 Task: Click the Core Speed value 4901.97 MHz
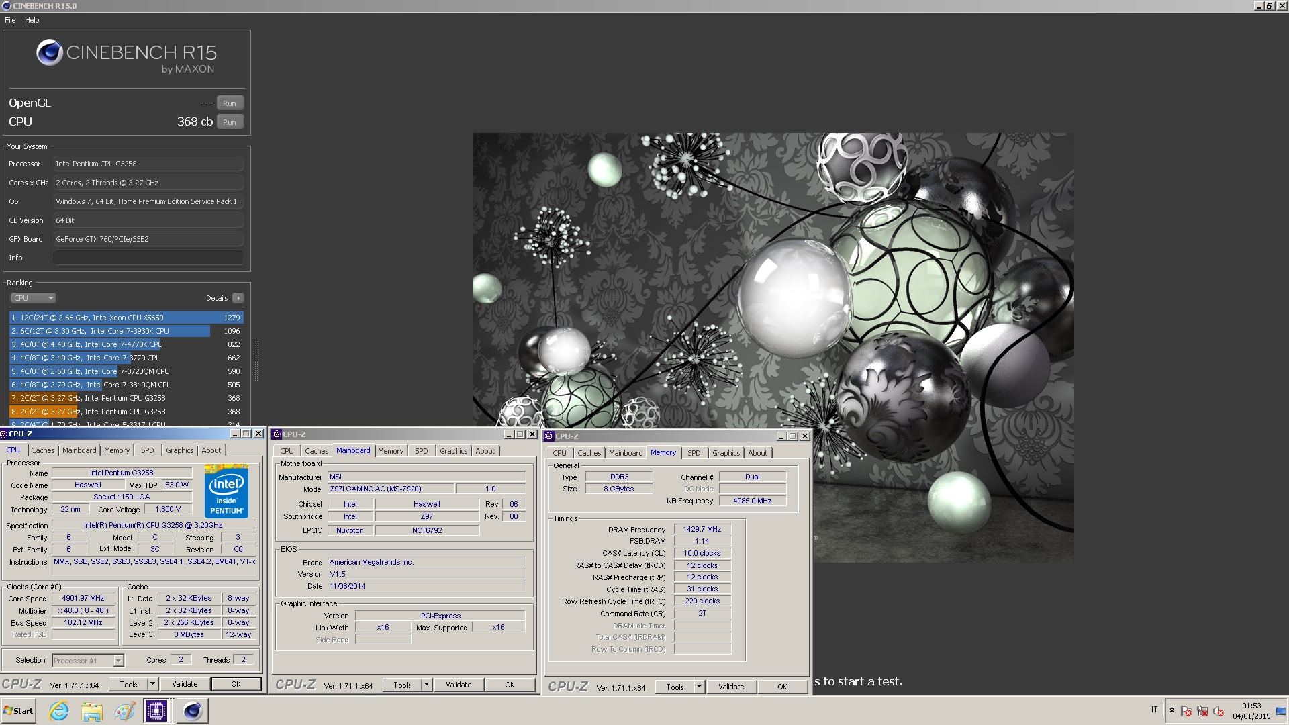[83, 599]
